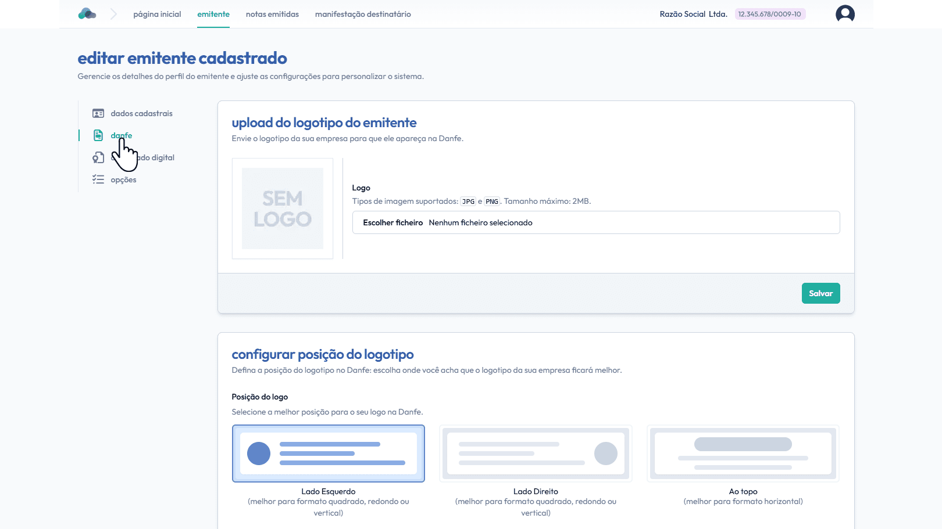Click the CNPJ badge 12.345.678/0009-10
942x529 pixels.
770,14
